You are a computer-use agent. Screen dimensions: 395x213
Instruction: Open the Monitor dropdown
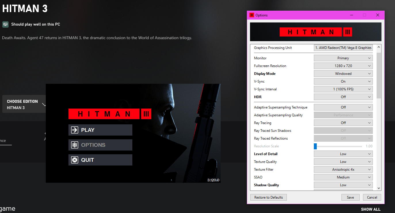tap(343, 58)
